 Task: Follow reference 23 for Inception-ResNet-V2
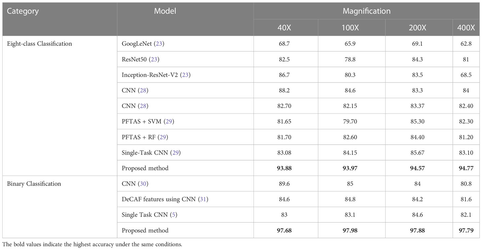coord(186,75)
